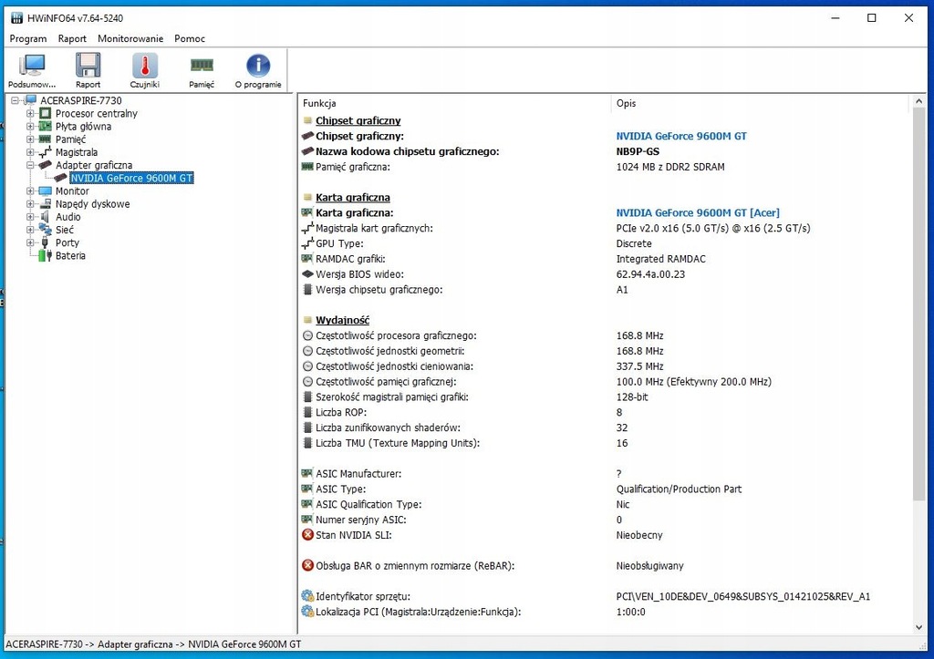Expand the Monitor tree node
The width and height of the screenshot is (934, 659).
tap(30, 191)
